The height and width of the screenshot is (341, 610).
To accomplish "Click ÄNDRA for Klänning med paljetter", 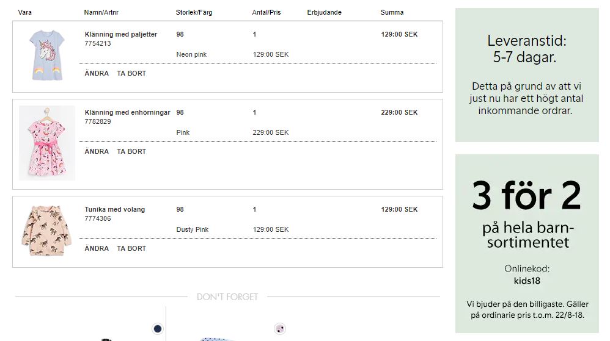I will (x=97, y=73).
